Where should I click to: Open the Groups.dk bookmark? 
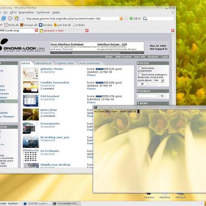pos(29,25)
